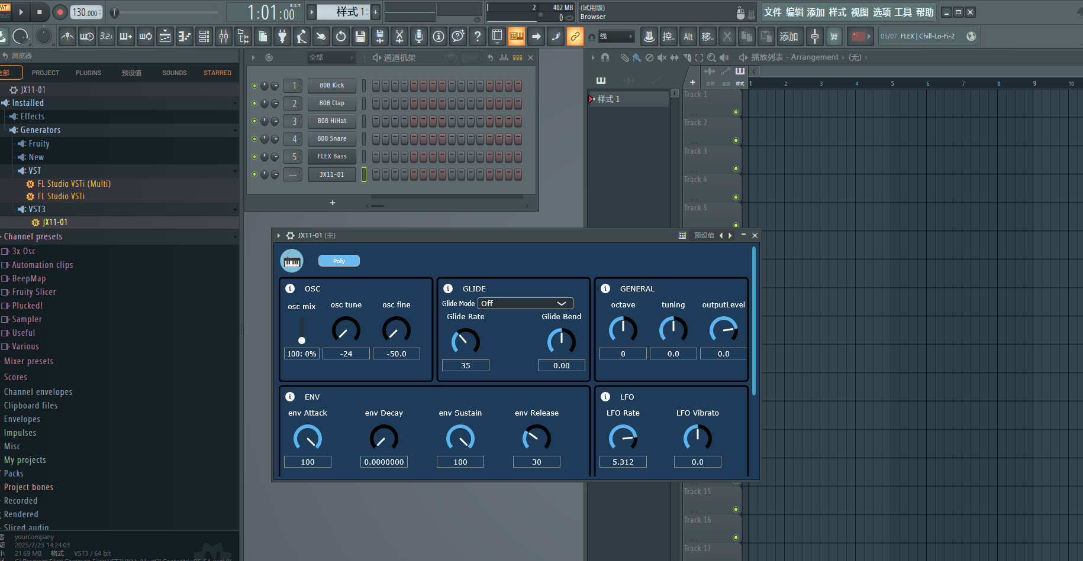Screen dimensions: 1083x561
Task: Mute the 808 Snare channel LED
Action: pos(254,139)
